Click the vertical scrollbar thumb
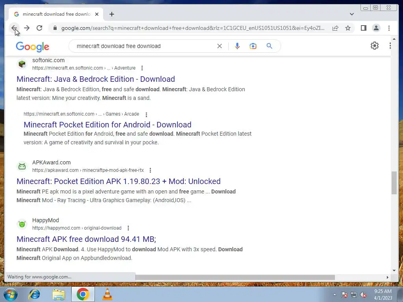This screenshot has width=403, height=302. click(x=394, y=183)
